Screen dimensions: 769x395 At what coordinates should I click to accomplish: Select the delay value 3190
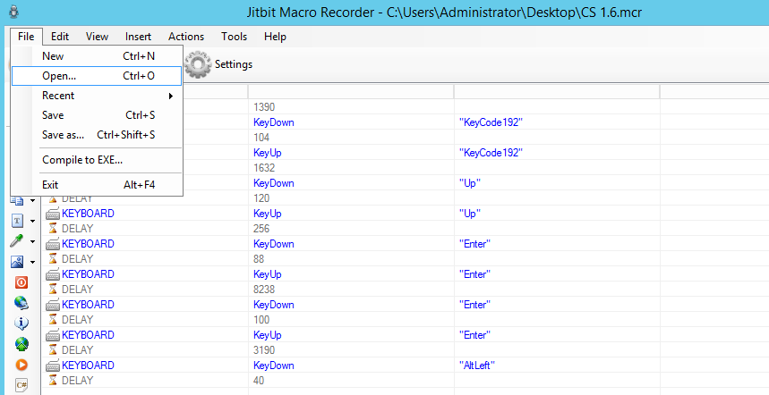pos(264,350)
